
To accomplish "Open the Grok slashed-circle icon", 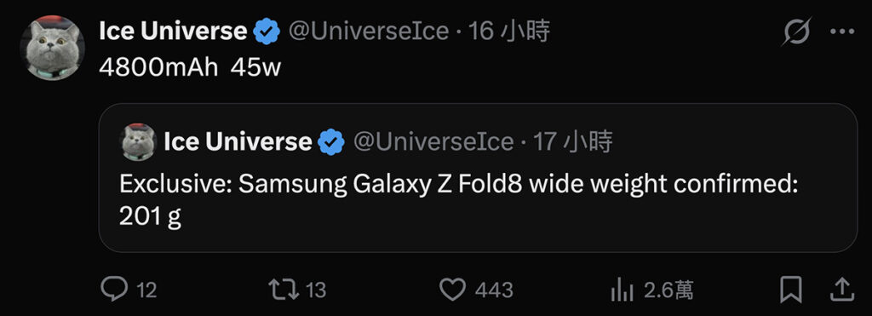I will click(796, 32).
